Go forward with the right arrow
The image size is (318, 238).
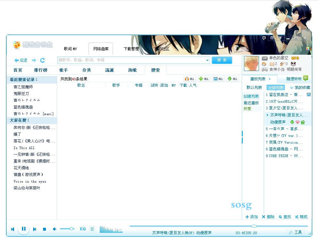coord(34,60)
